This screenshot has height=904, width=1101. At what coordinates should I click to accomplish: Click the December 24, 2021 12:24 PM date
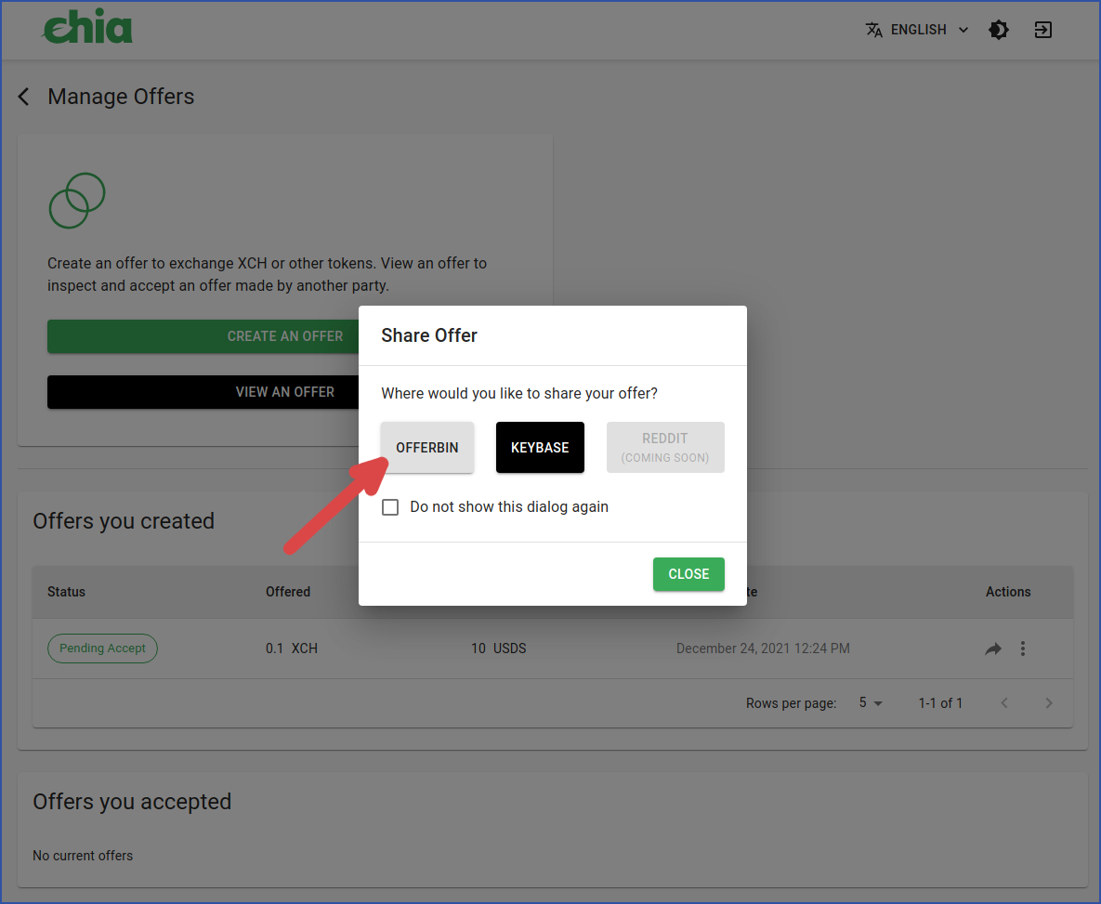pyautogui.click(x=763, y=649)
